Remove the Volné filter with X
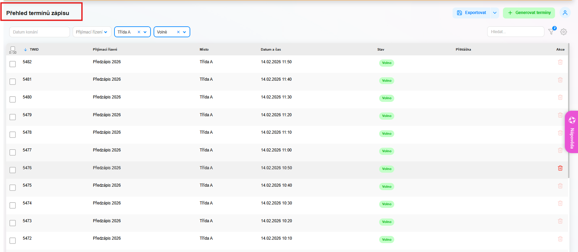Screen dimensions: 578x252 pyautogui.click(x=178, y=32)
